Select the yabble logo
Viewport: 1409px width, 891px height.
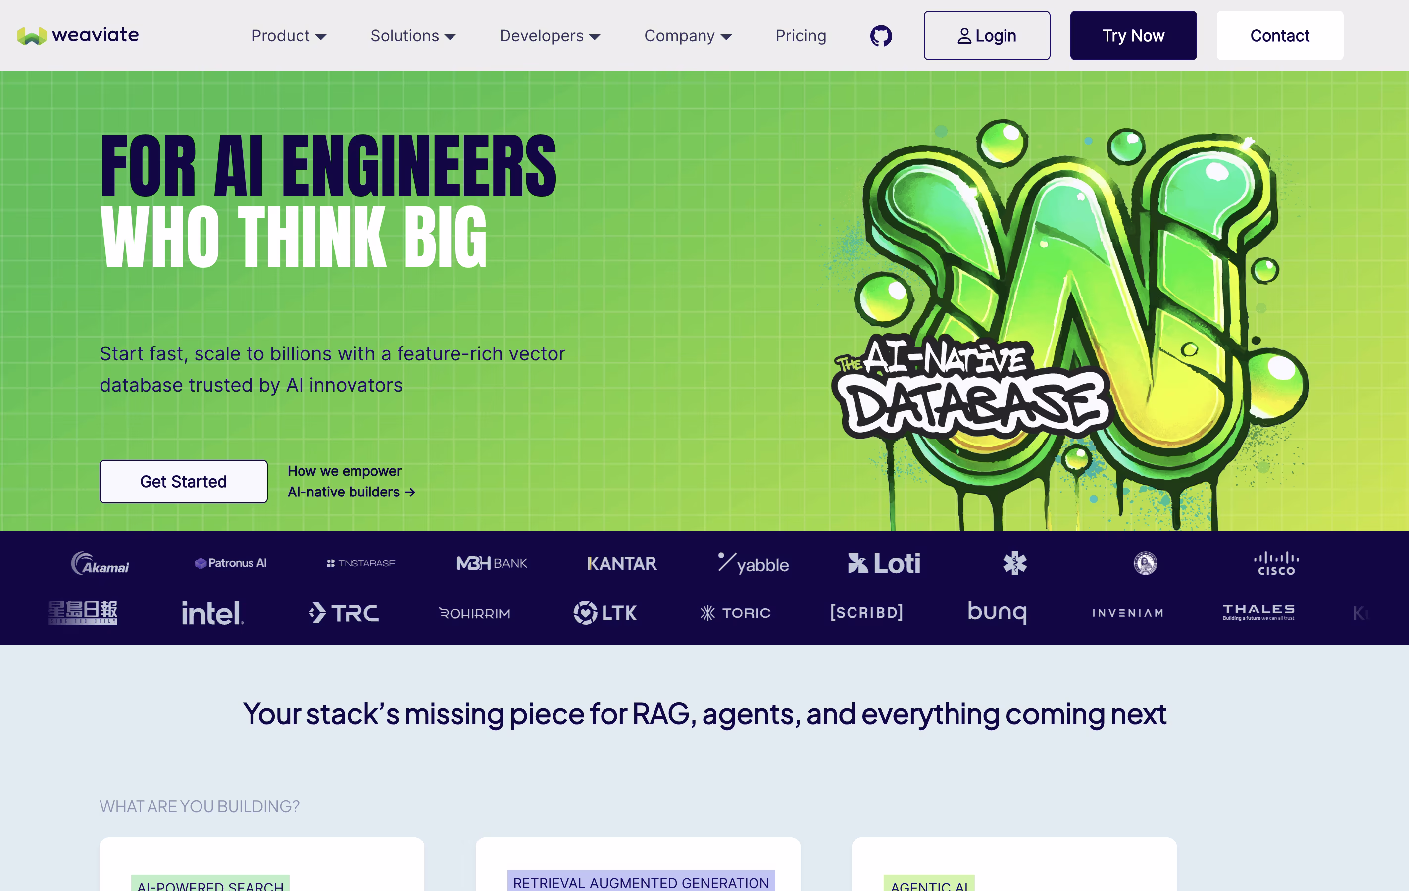pos(753,563)
